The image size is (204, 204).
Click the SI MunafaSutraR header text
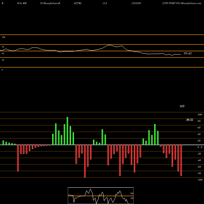click(x=50, y=3)
